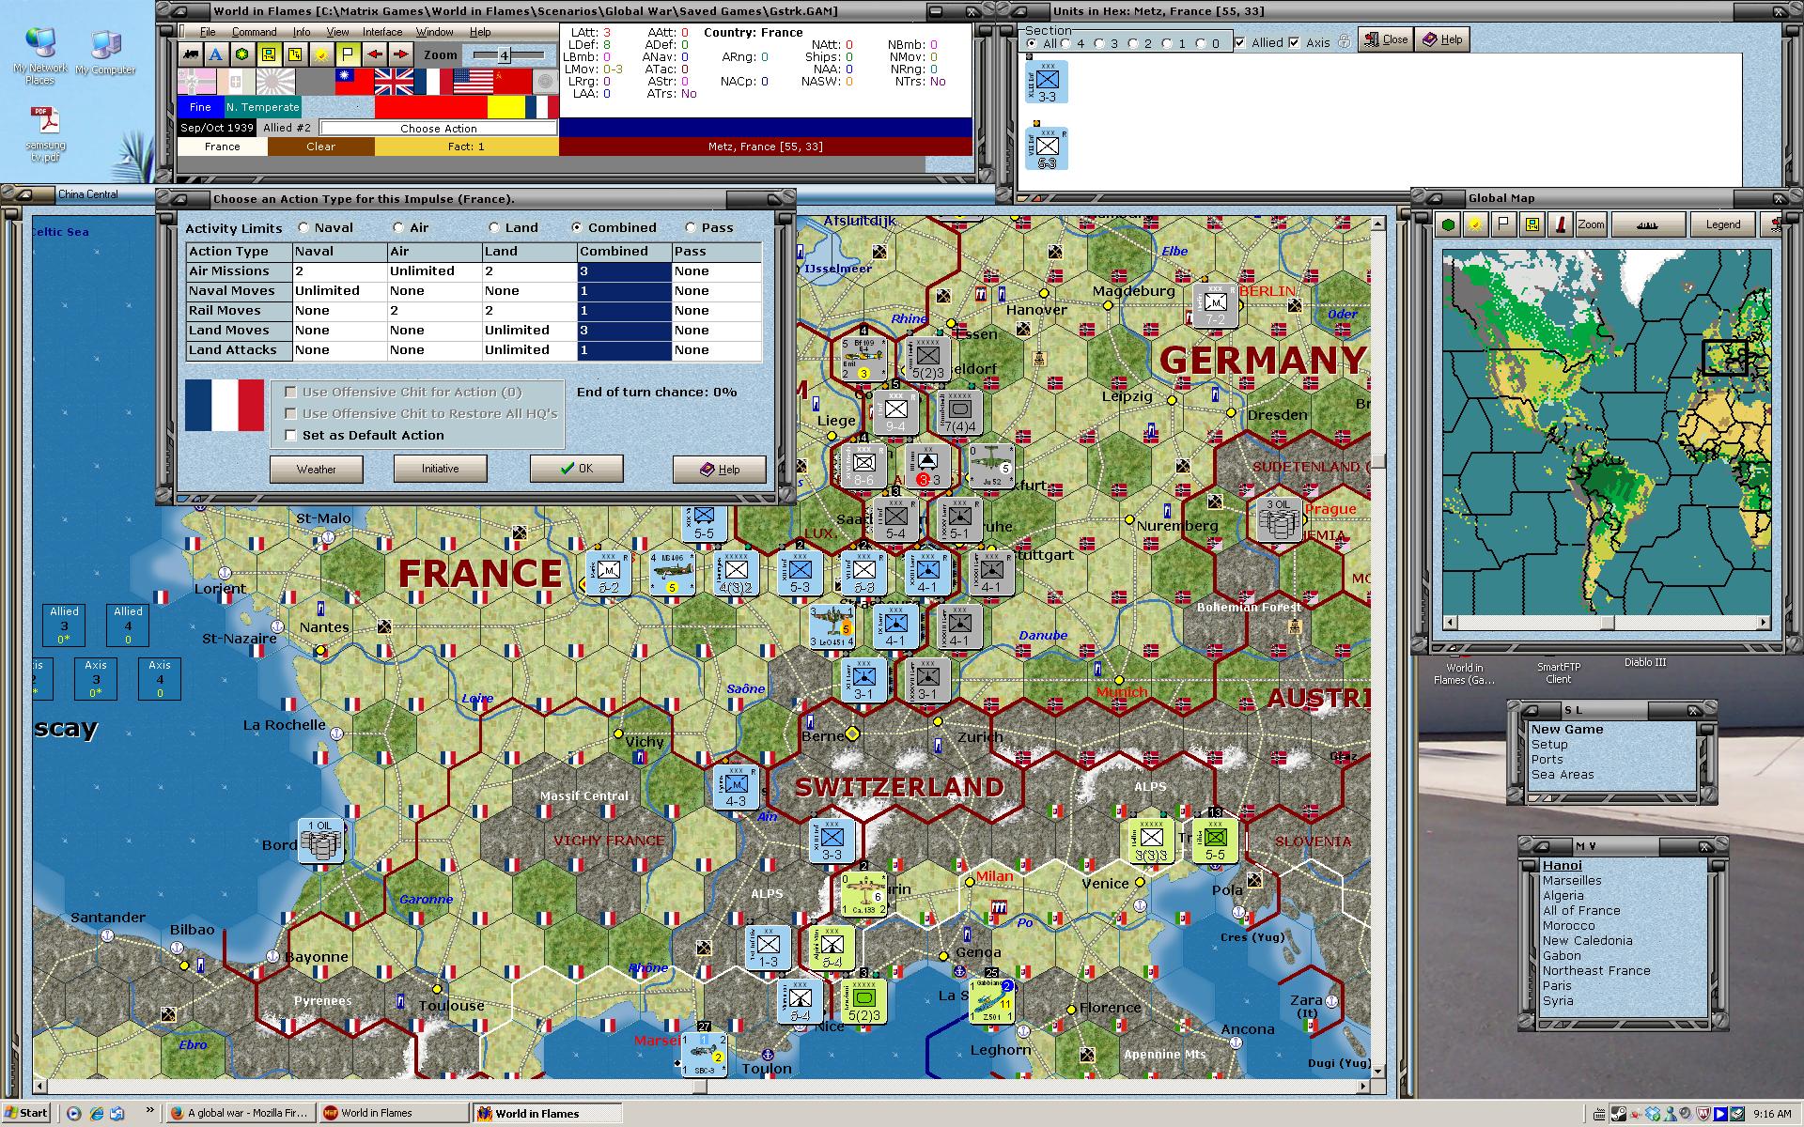Click Help button in action type dialog
1804x1127 pixels.
[x=720, y=469]
